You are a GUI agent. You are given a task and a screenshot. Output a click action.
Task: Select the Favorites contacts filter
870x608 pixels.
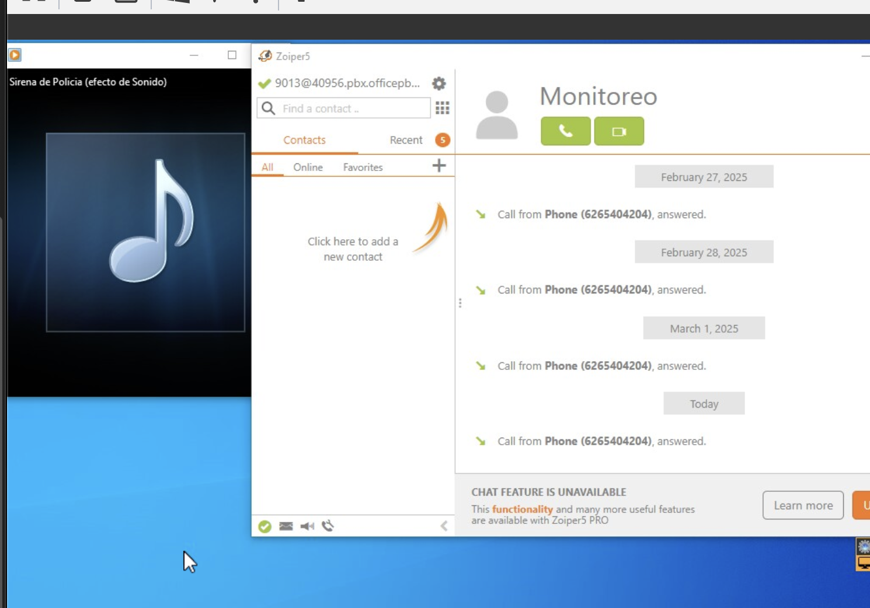tap(363, 167)
